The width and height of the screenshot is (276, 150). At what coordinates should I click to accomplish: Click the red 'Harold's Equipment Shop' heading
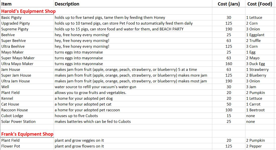tap(28, 11)
